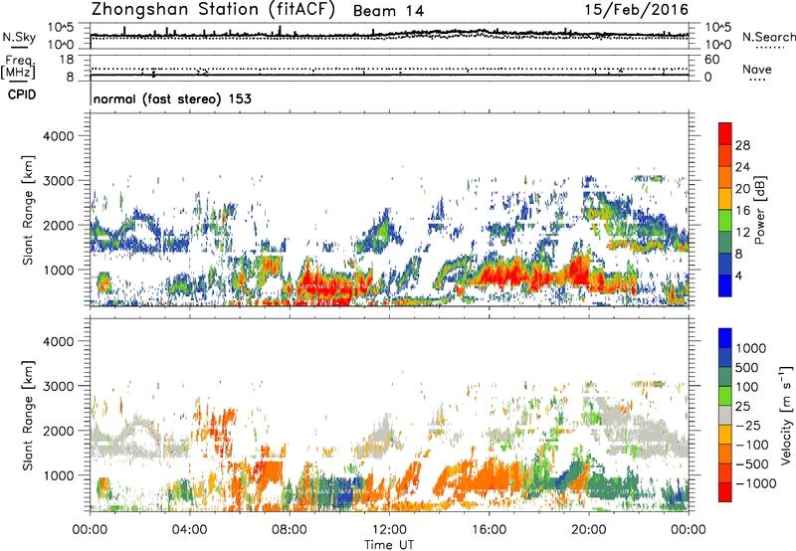Screen dimensions: 796x551
Task: Click the "60" Nave axis tick label
Action: (x=711, y=60)
